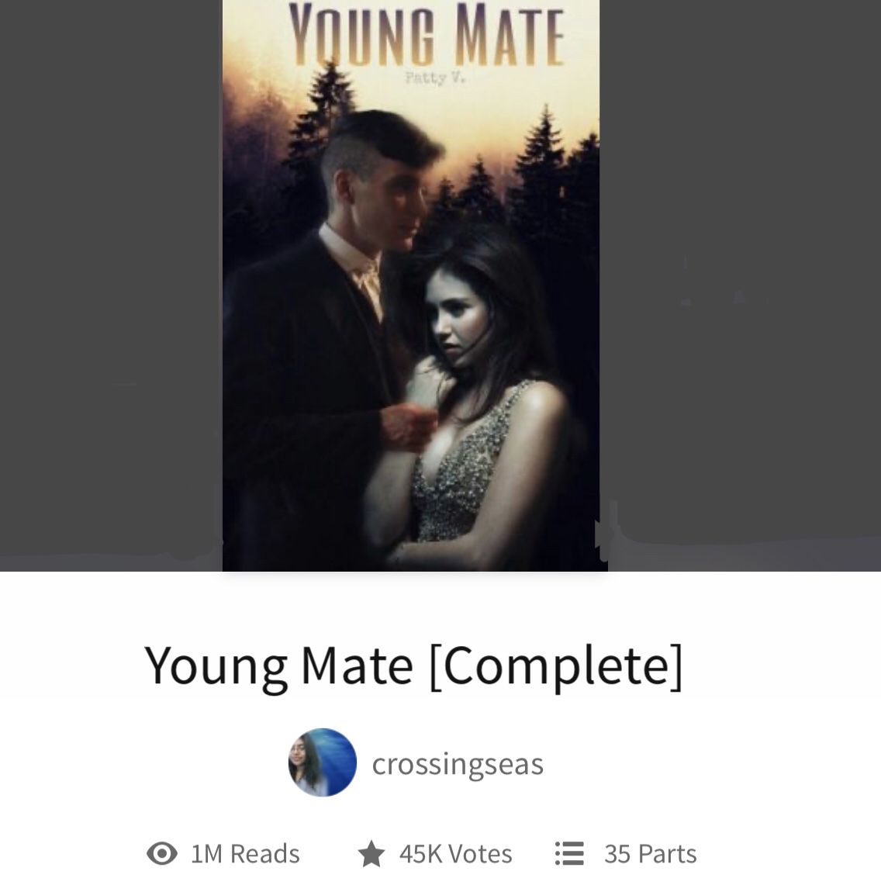Screen dimensions: 881x885
Task: Click the 45K Votes count text
Action: pyautogui.click(x=456, y=854)
